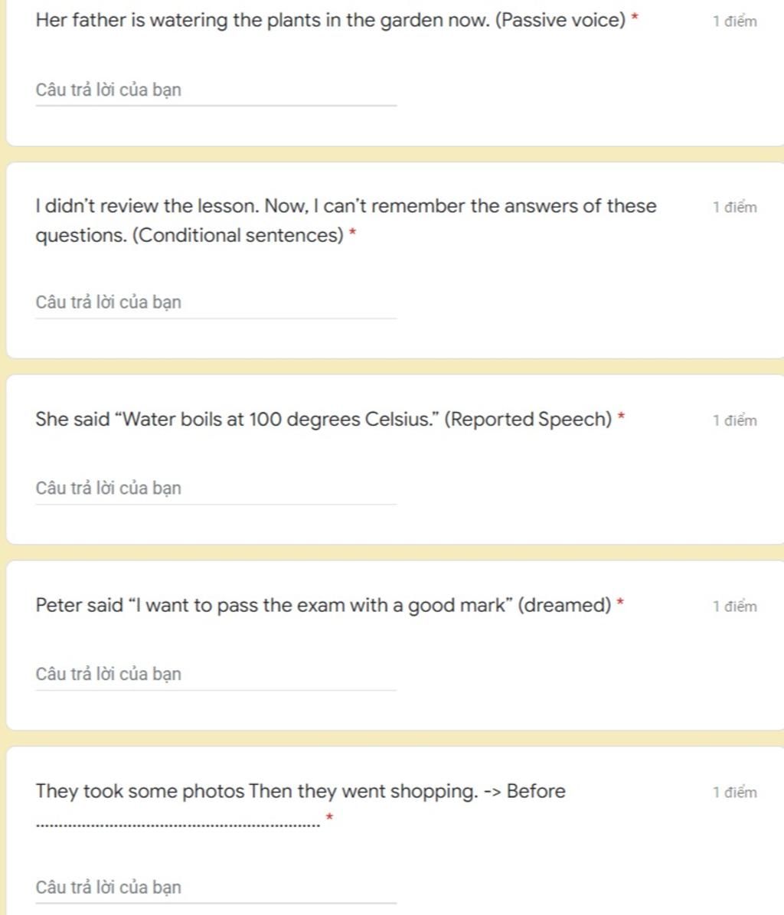The height and width of the screenshot is (915, 784).
Task: Click the answer input for Peter's dreamed question
Action: tap(216, 675)
